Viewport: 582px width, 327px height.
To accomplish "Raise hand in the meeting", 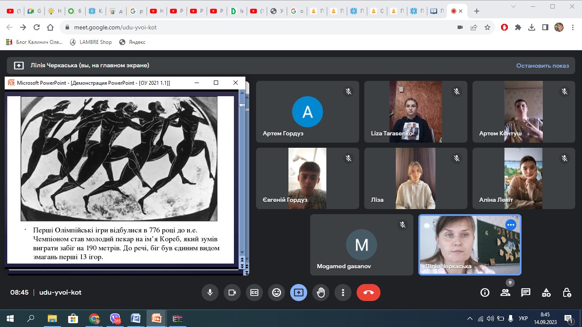I will point(321,293).
